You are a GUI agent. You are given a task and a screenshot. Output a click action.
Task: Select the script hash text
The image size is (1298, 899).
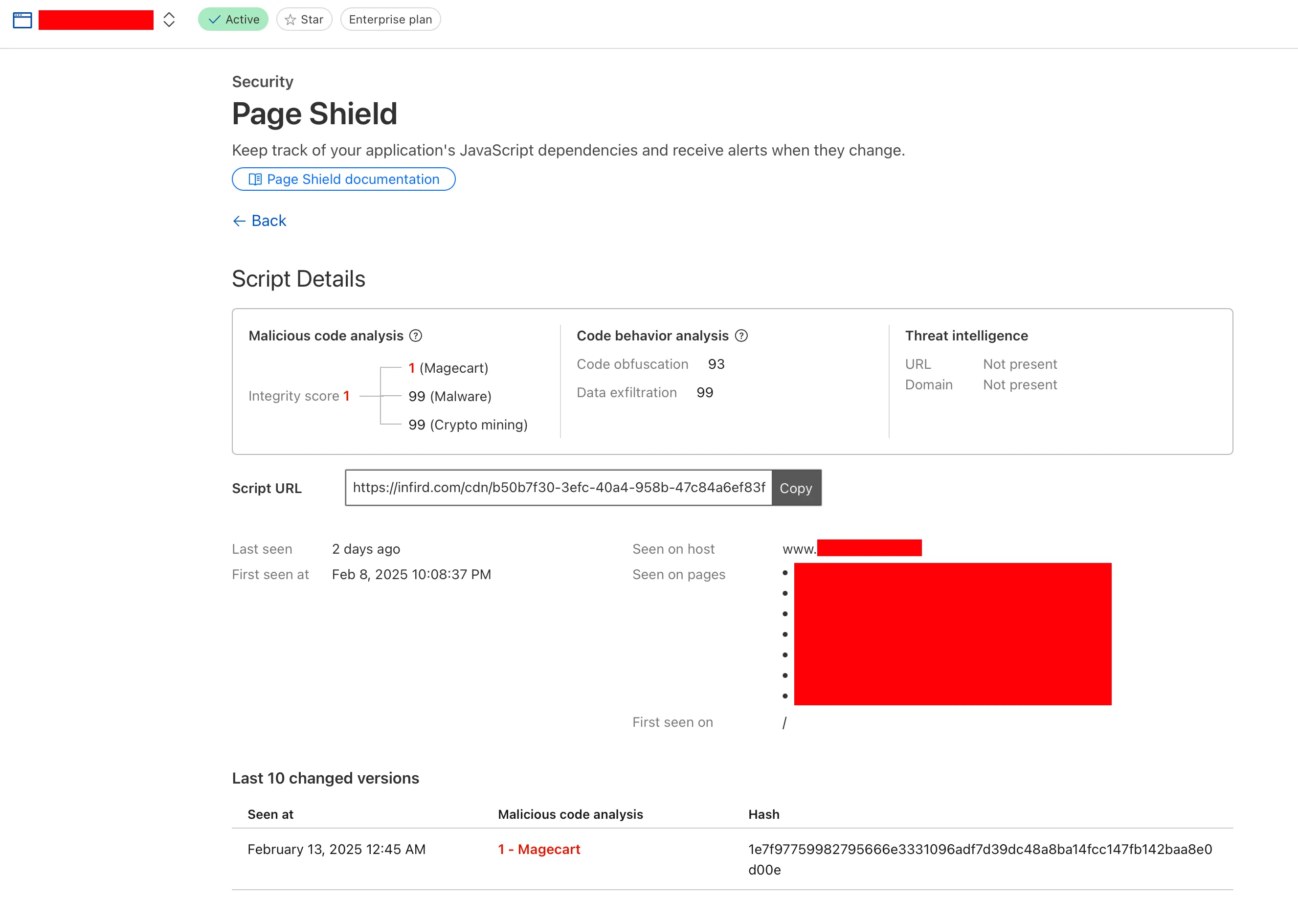click(x=979, y=850)
